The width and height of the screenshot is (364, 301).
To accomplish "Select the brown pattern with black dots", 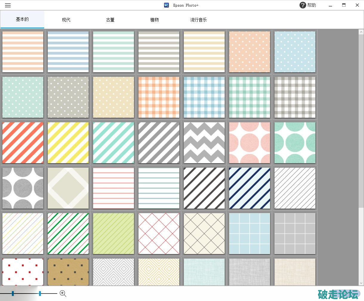I will click(x=68, y=272).
